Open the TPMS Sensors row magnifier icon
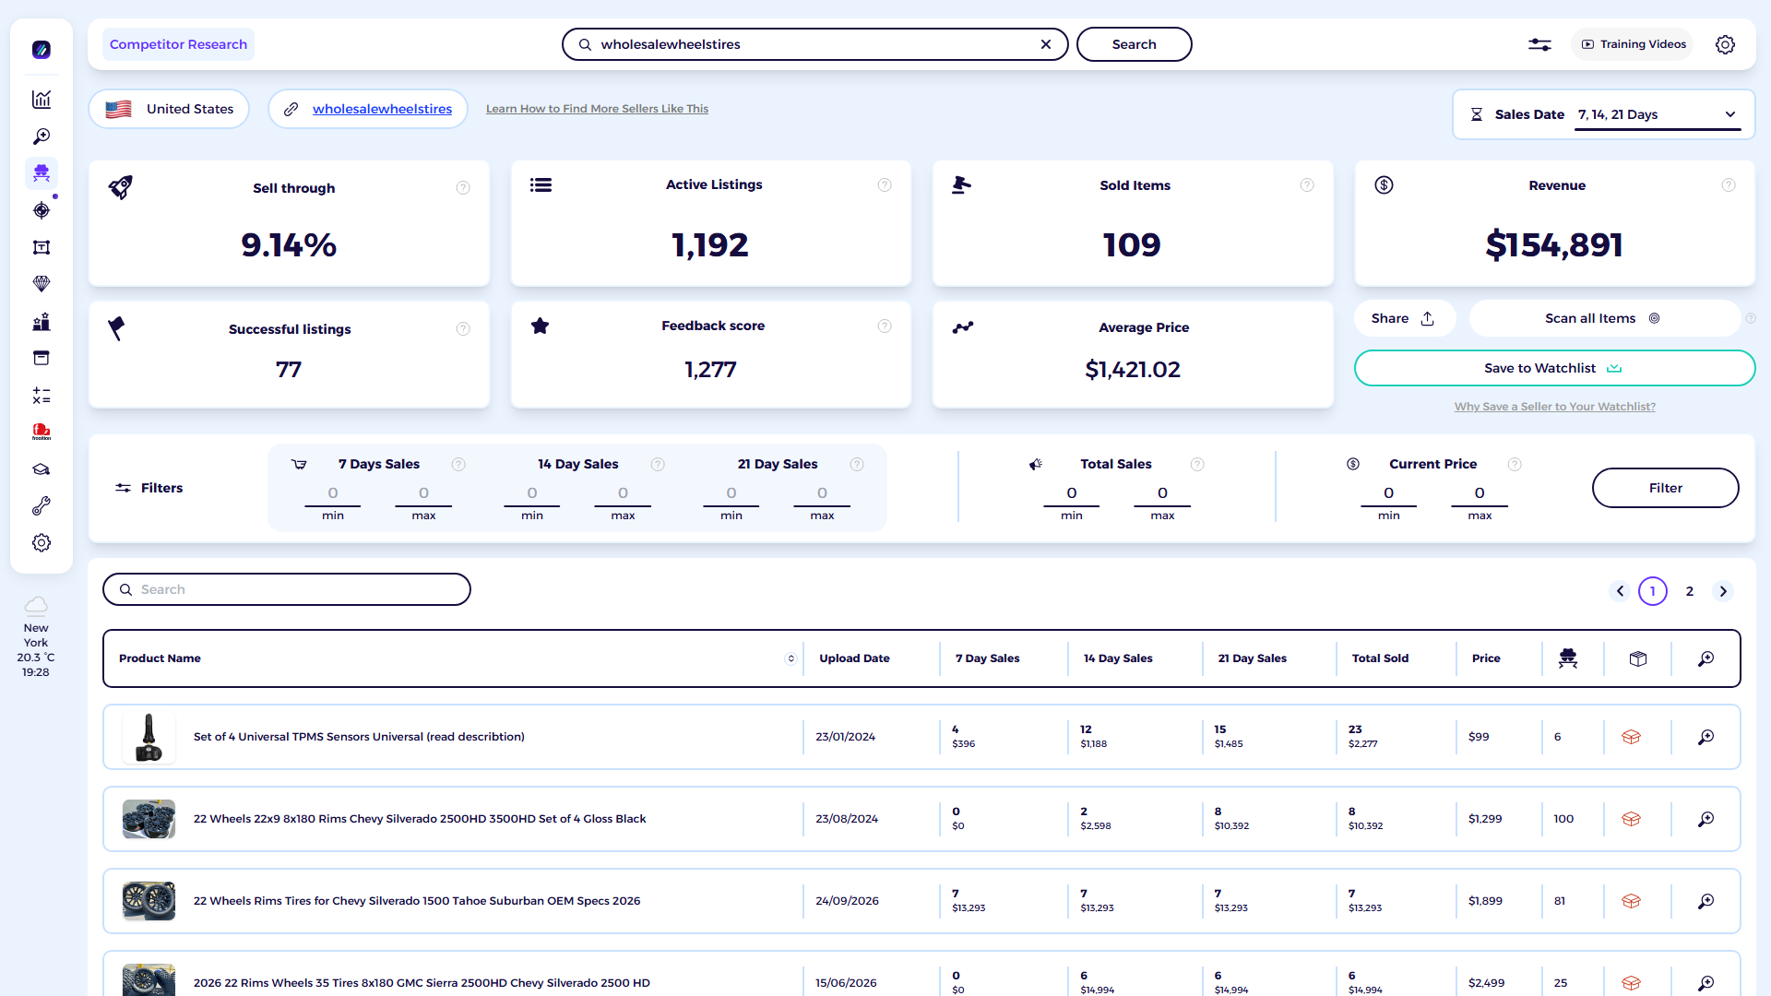The height and width of the screenshot is (996, 1771). tap(1706, 737)
